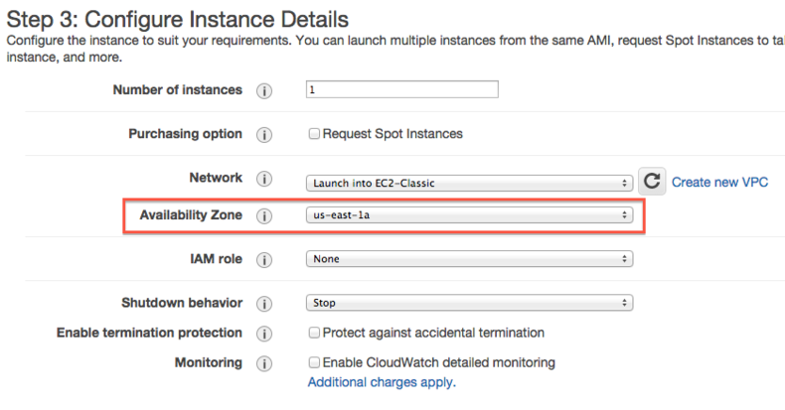The height and width of the screenshot is (410, 785).
Task: Enable CloudWatch detailed monitoring checkbox
Action: (314, 362)
